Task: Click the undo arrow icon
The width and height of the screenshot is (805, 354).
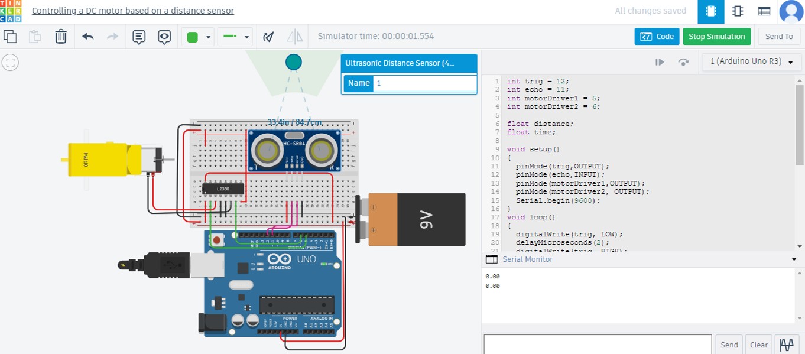Action: click(x=88, y=37)
